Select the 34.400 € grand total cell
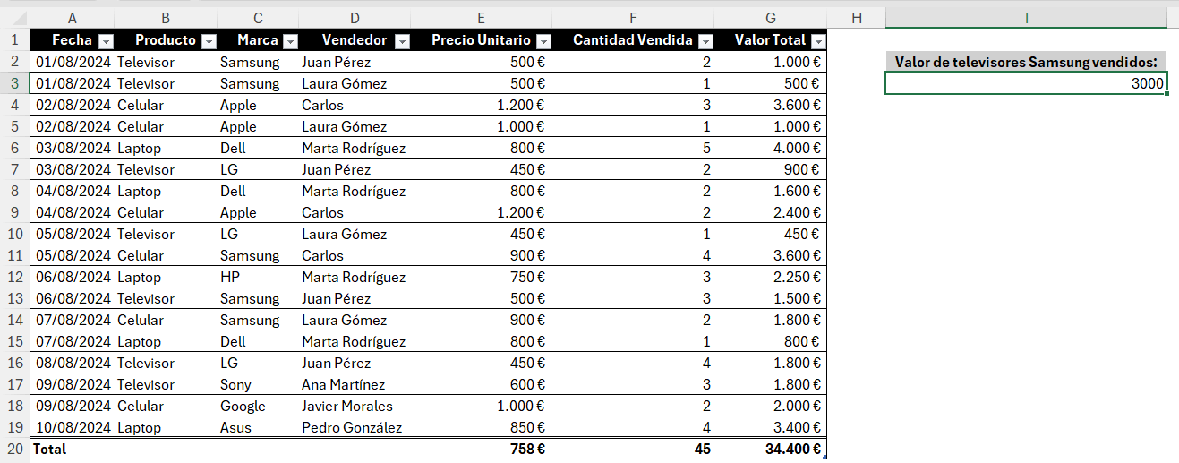Image resolution: width=1179 pixels, height=463 pixels. (771, 449)
